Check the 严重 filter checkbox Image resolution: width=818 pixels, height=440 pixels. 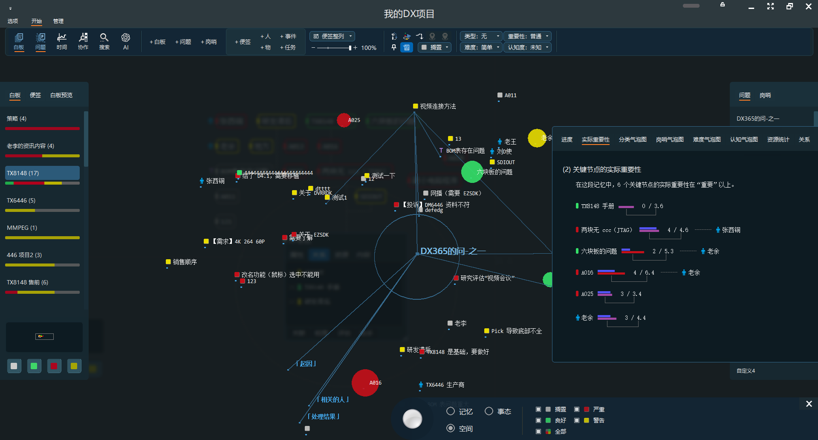coord(577,409)
